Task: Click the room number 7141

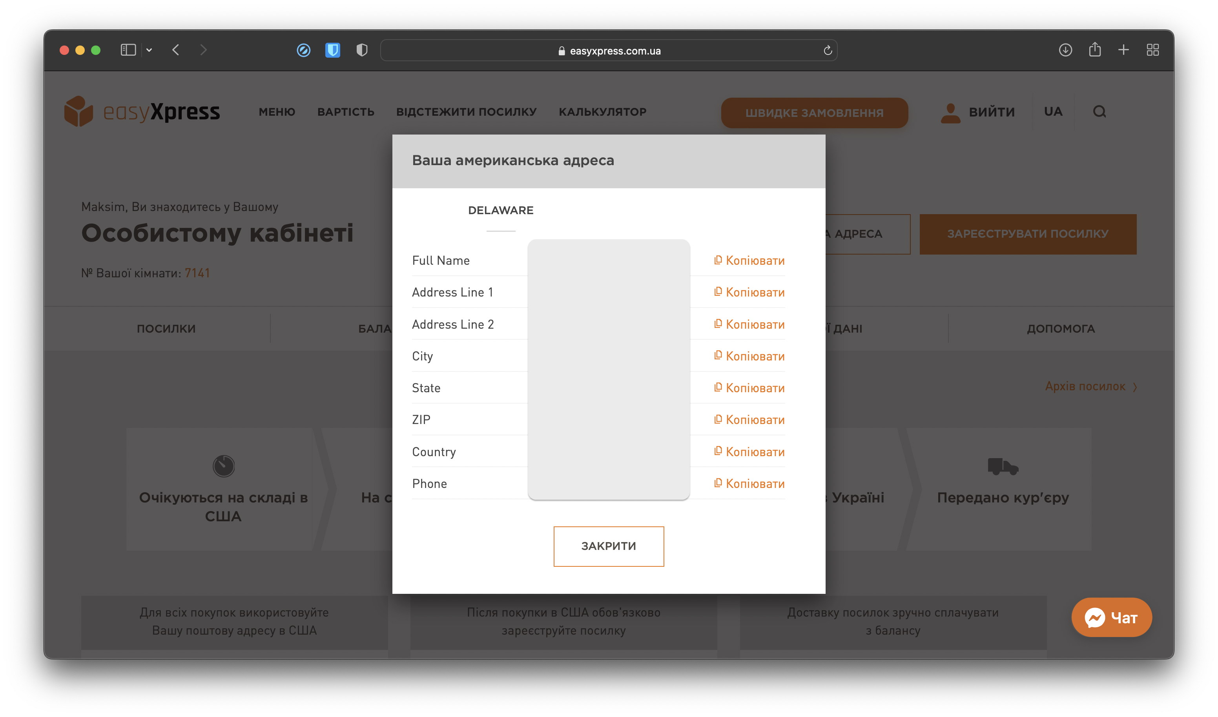Action: tap(197, 273)
